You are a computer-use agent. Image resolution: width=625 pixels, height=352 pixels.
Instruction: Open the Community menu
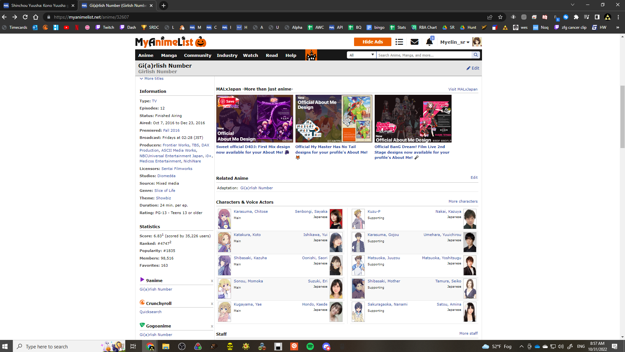coord(198,55)
